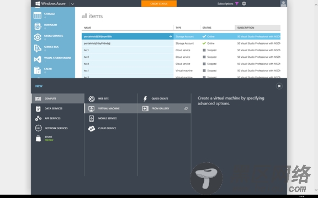Open the globe language icon
Image resolution: width=318 pixels, height=198 pixels.
(244, 3)
